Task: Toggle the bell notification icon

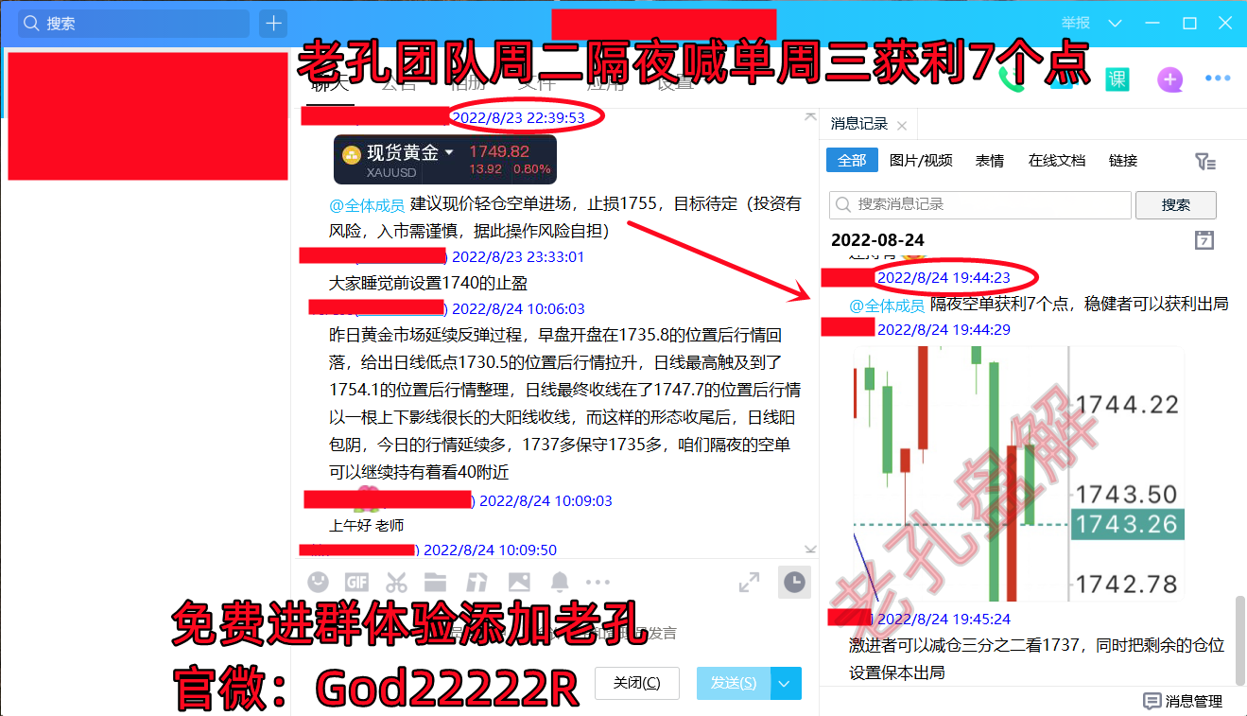Action: tap(560, 582)
